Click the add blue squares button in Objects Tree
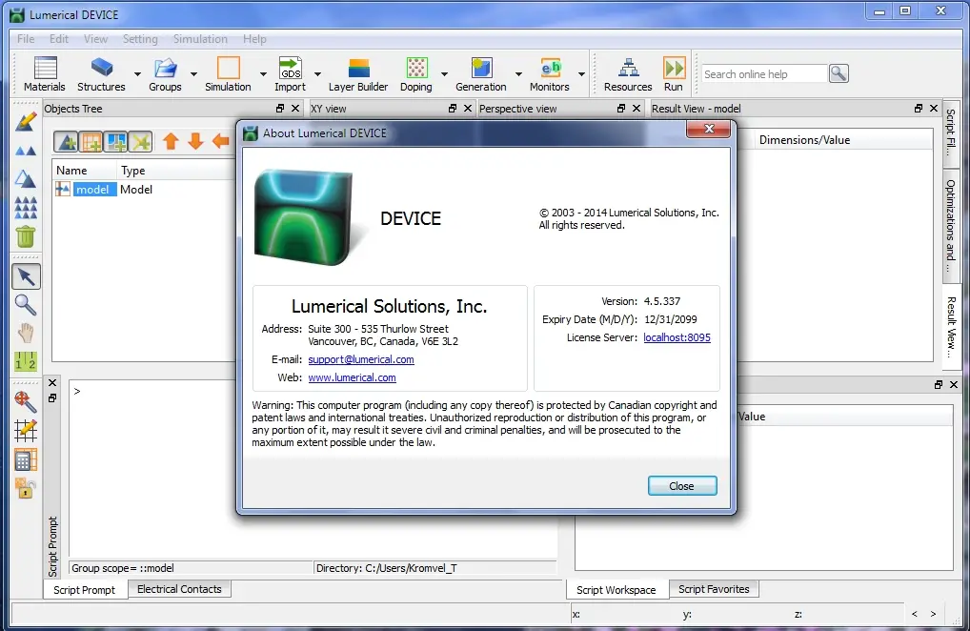This screenshot has width=970, height=631. (x=115, y=142)
